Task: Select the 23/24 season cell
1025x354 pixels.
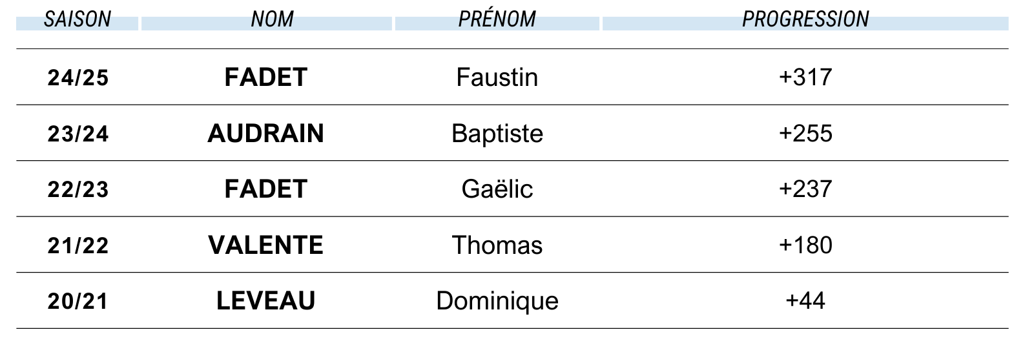Action: point(78,134)
